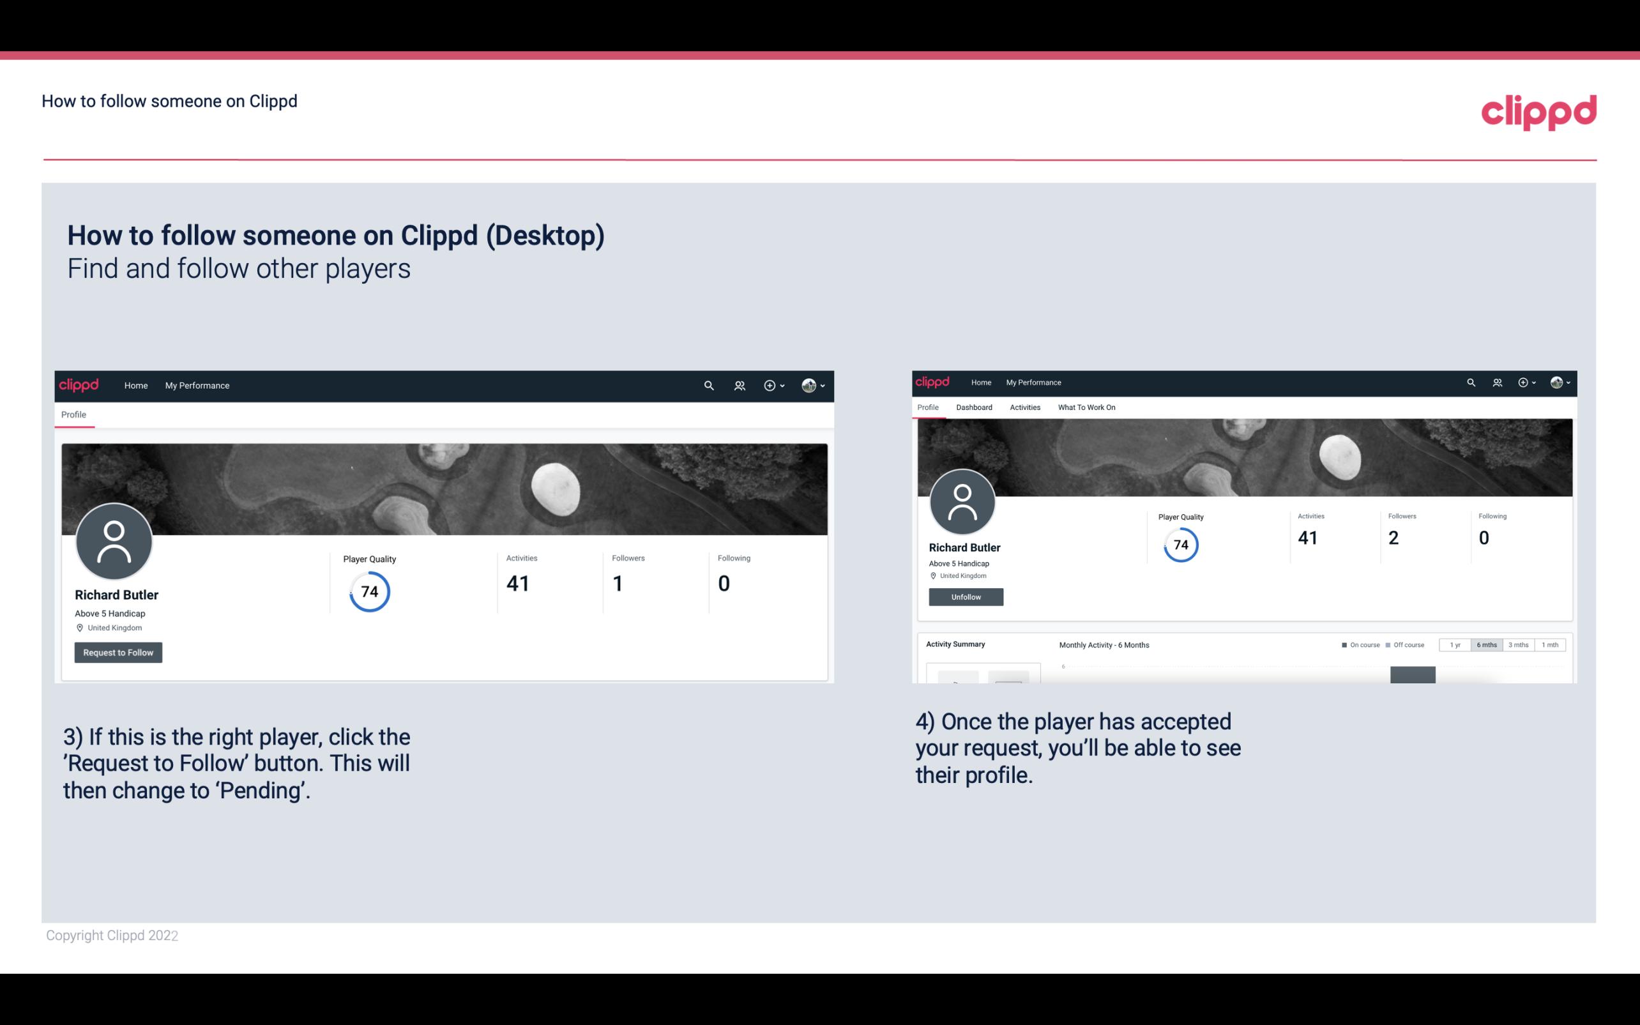Click the search icon in navigation bar
This screenshot has height=1025, width=1640.
[x=708, y=385]
